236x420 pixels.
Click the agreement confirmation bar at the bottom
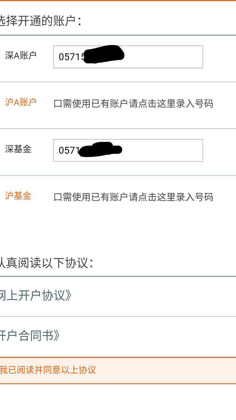(117, 370)
